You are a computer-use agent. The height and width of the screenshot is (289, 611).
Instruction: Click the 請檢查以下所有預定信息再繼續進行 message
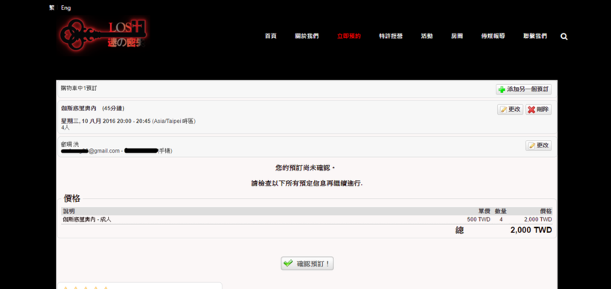[x=307, y=183]
